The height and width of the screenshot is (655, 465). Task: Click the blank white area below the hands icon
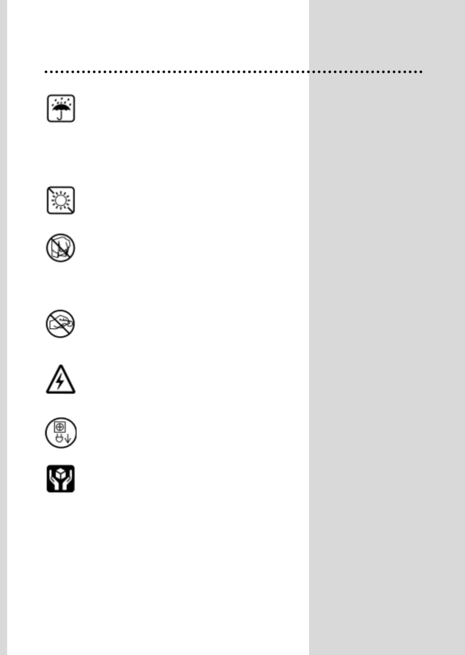[158, 573]
